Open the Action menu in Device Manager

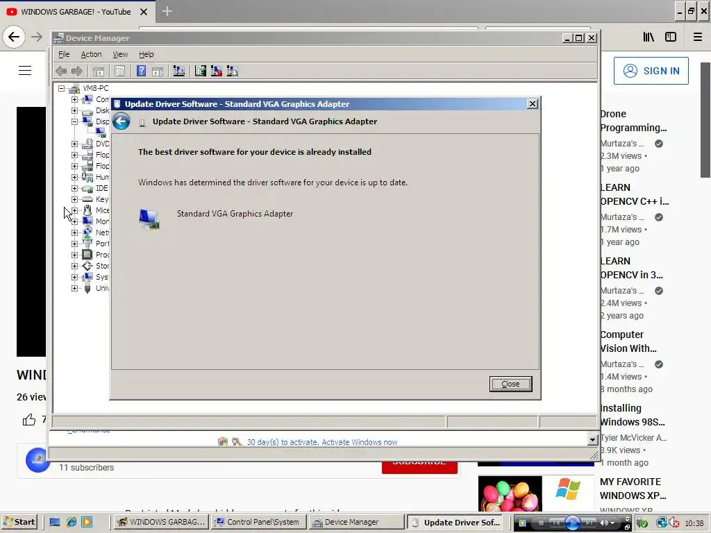[x=91, y=54]
